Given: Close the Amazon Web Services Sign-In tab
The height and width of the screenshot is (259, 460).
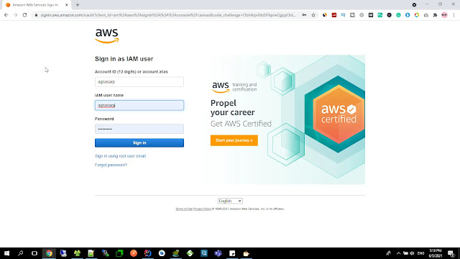Looking at the screenshot, I should pos(67,5).
